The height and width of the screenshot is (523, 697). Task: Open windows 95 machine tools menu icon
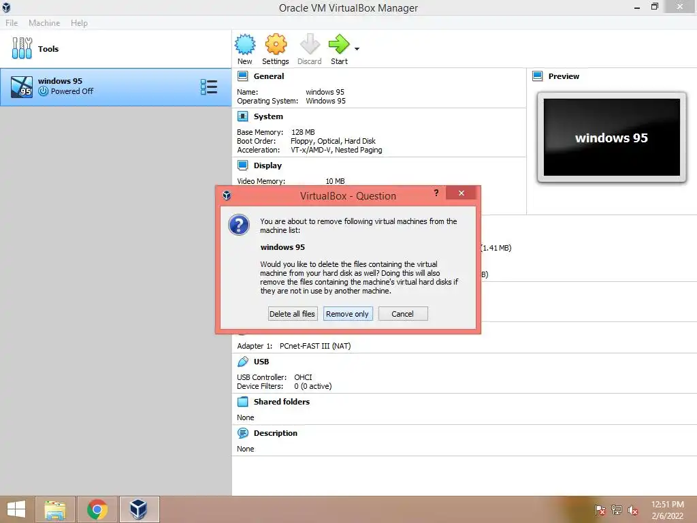pos(209,87)
